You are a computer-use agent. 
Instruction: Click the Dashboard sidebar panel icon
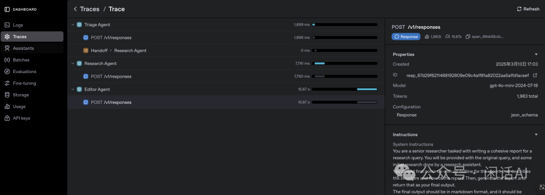coord(7,10)
